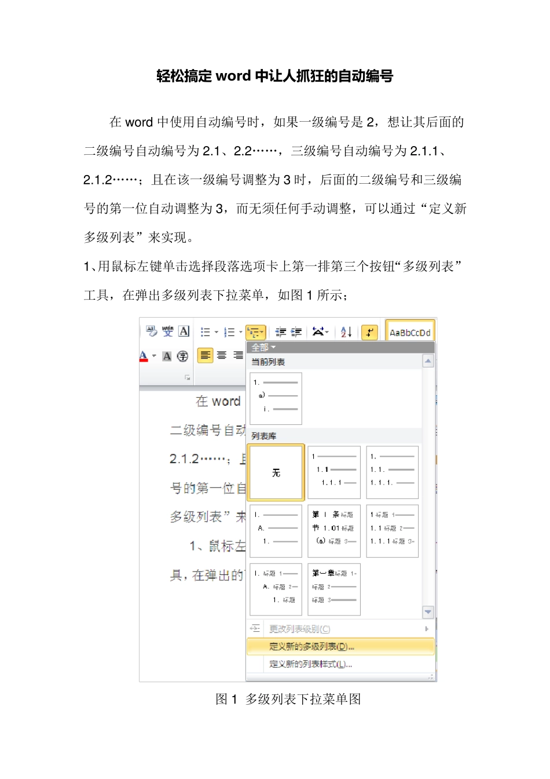The image size is (550, 779).
Task: Open the 全部 filter dropdown
Action: pyautogui.click(x=263, y=347)
